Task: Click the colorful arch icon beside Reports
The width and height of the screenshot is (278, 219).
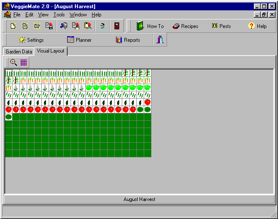Action: [160, 40]
